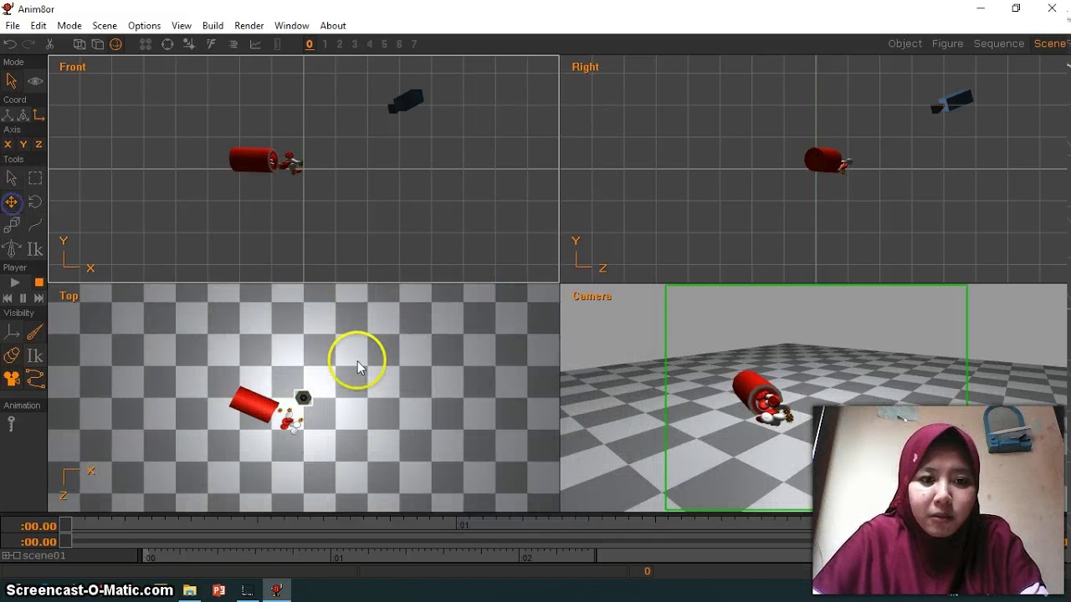The width and height of the screenshot is (1071, 602).
Task: Switch to the Sequence editor tab
Action: point(999,43)
